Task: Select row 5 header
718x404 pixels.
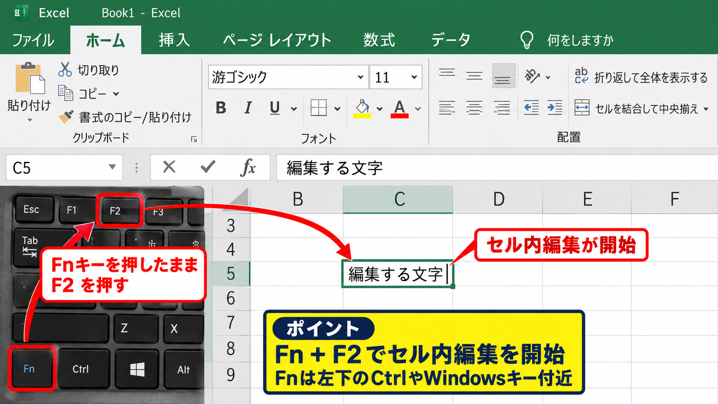Action: (x=231, y=273)
